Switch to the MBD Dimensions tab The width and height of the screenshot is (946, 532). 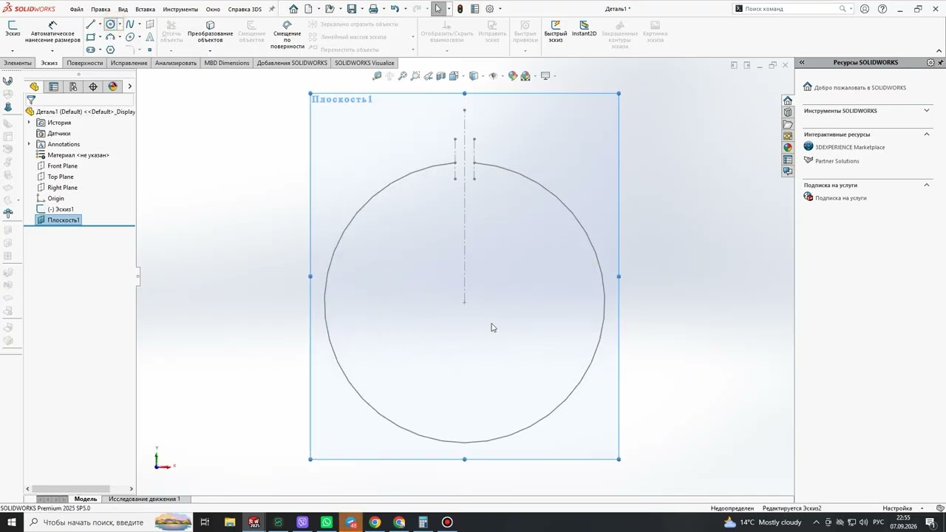click(x=227, y=63)
